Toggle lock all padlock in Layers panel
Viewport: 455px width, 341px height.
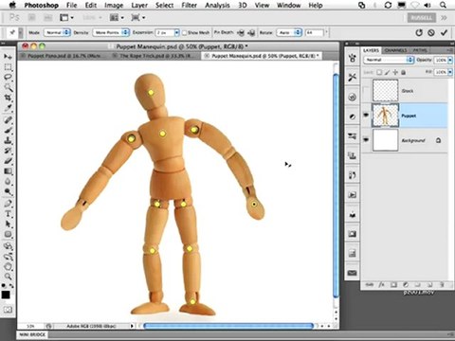(x=403, y=72)
